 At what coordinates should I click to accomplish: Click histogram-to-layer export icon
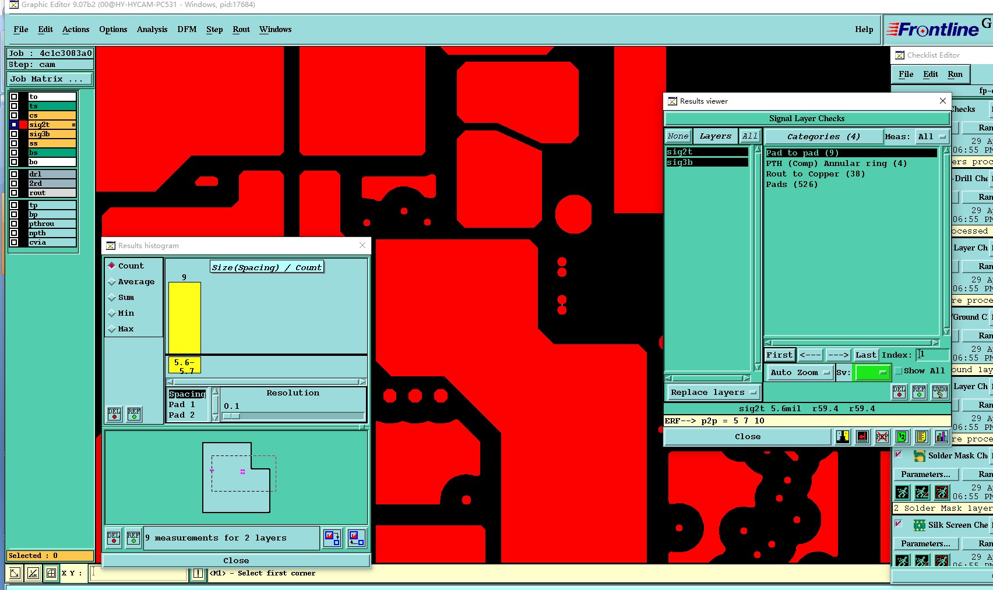point(332,538)
